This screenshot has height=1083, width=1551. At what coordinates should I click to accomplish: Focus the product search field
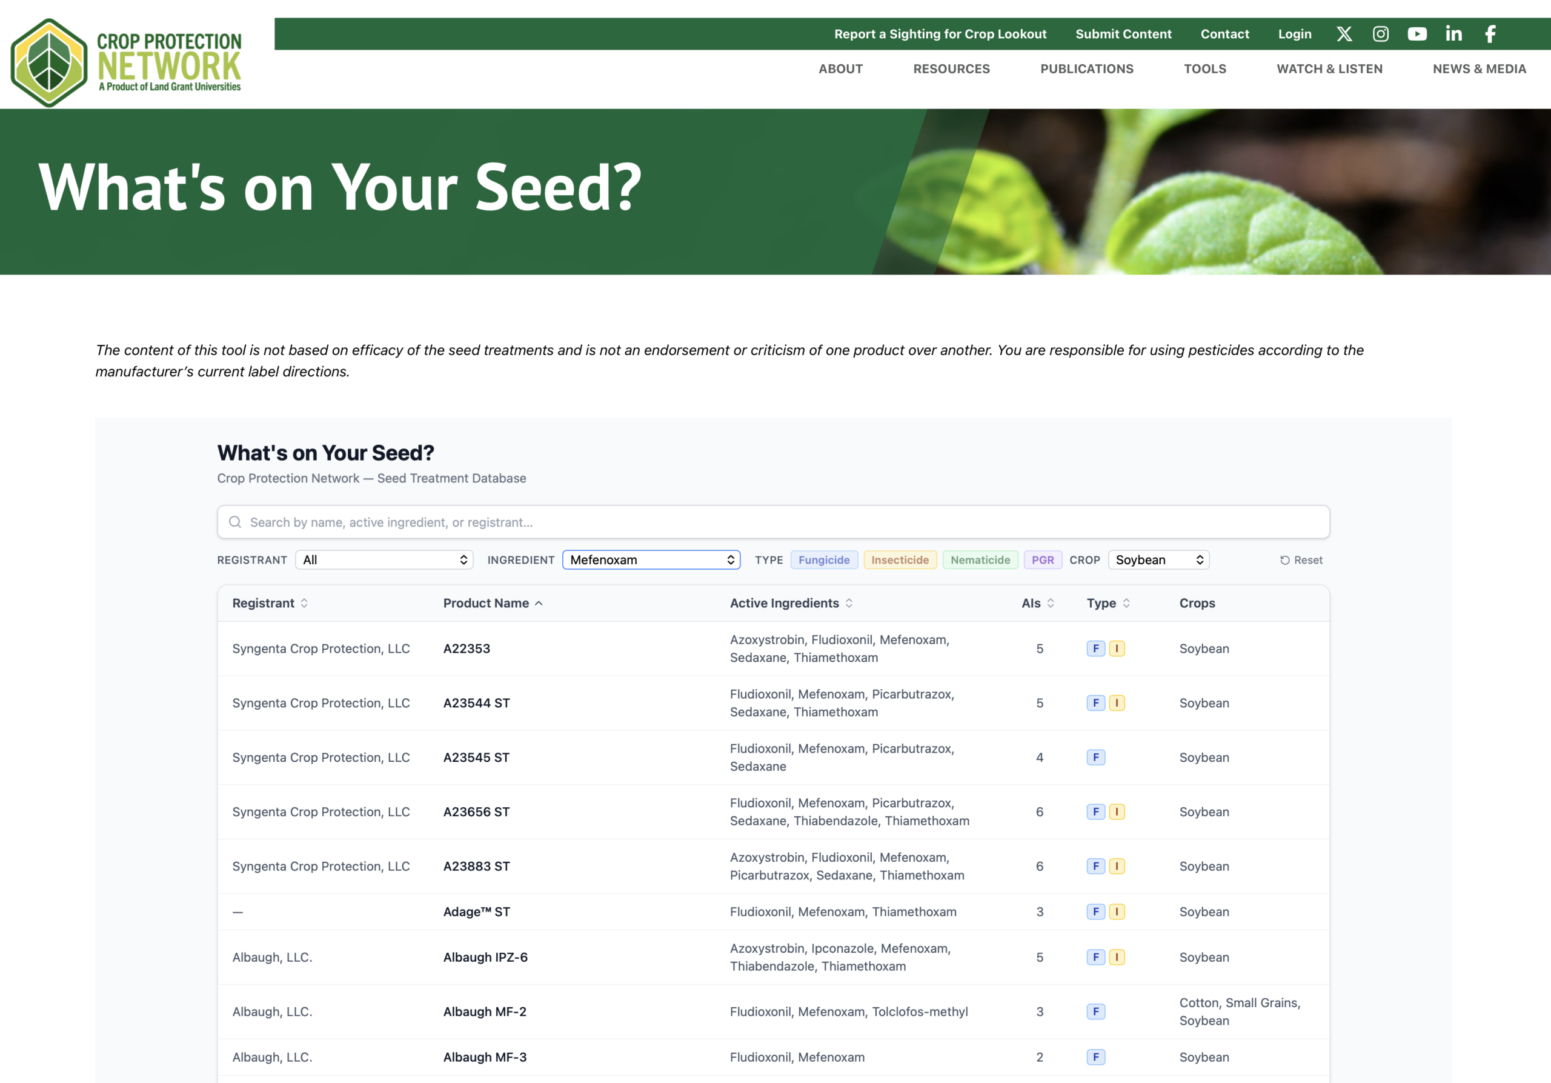tap(773, 522)
